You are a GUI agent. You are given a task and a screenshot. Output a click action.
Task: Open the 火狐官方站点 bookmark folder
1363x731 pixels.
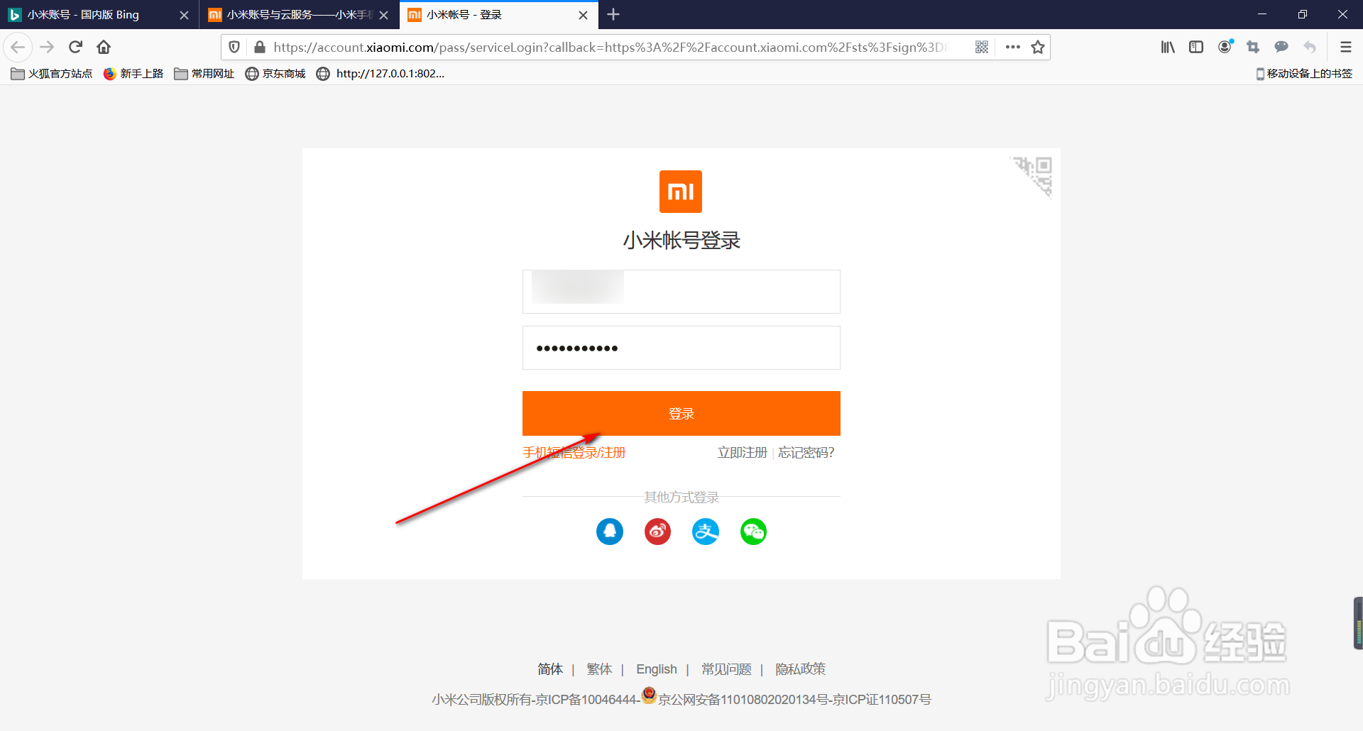click(52, 74)
